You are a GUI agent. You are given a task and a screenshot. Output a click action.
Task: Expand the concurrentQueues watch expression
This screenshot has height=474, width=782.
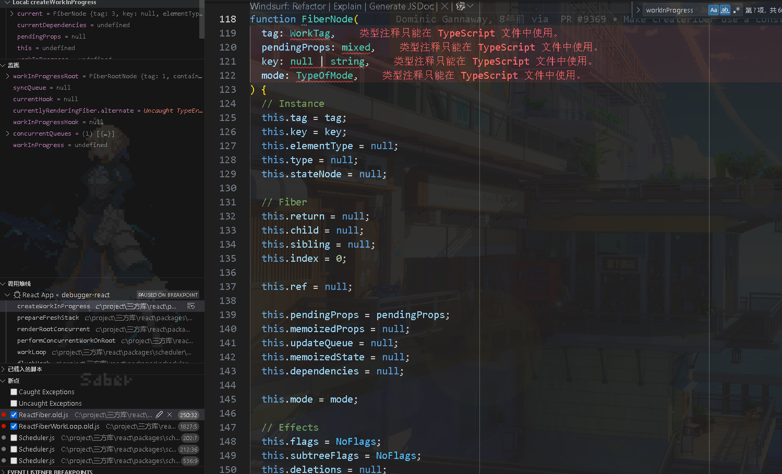coord(7,133)
